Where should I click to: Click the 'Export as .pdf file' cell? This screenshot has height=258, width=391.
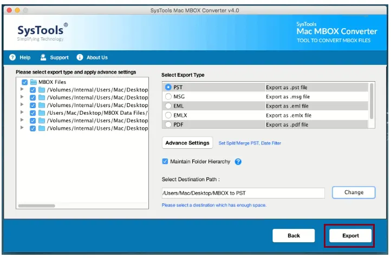point(316,124)
